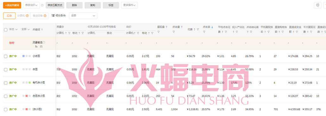This screenshot has width=326, height=116.
Task: Click the red match-type square for 赤豆赤小豆
Action: (x=27, y=96)
